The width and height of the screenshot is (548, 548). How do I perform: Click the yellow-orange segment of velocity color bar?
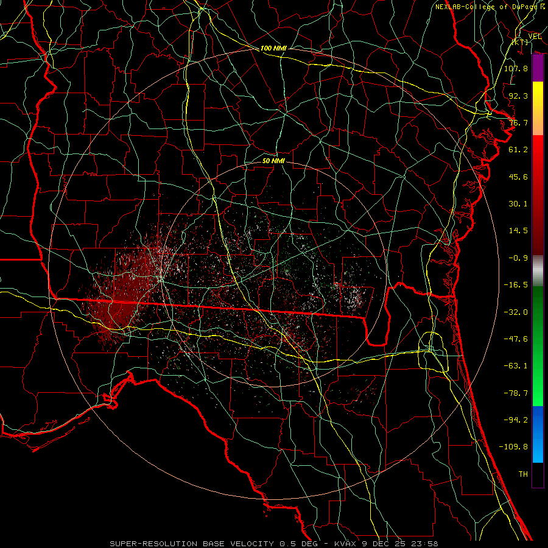(538, 108)
